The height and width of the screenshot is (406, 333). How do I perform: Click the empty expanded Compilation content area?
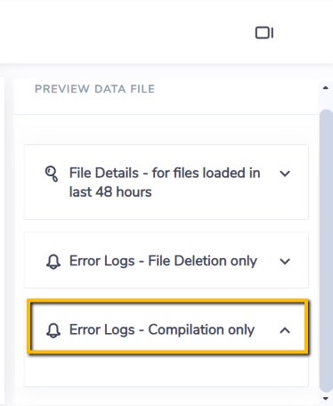coord(166,371)
